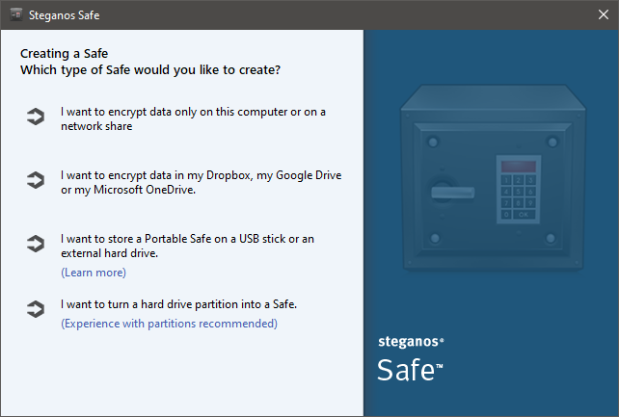The height and width of the screenshot is (417, 619).
Task: Click the Steganos Safe title bar text
Action: (64, 15)
